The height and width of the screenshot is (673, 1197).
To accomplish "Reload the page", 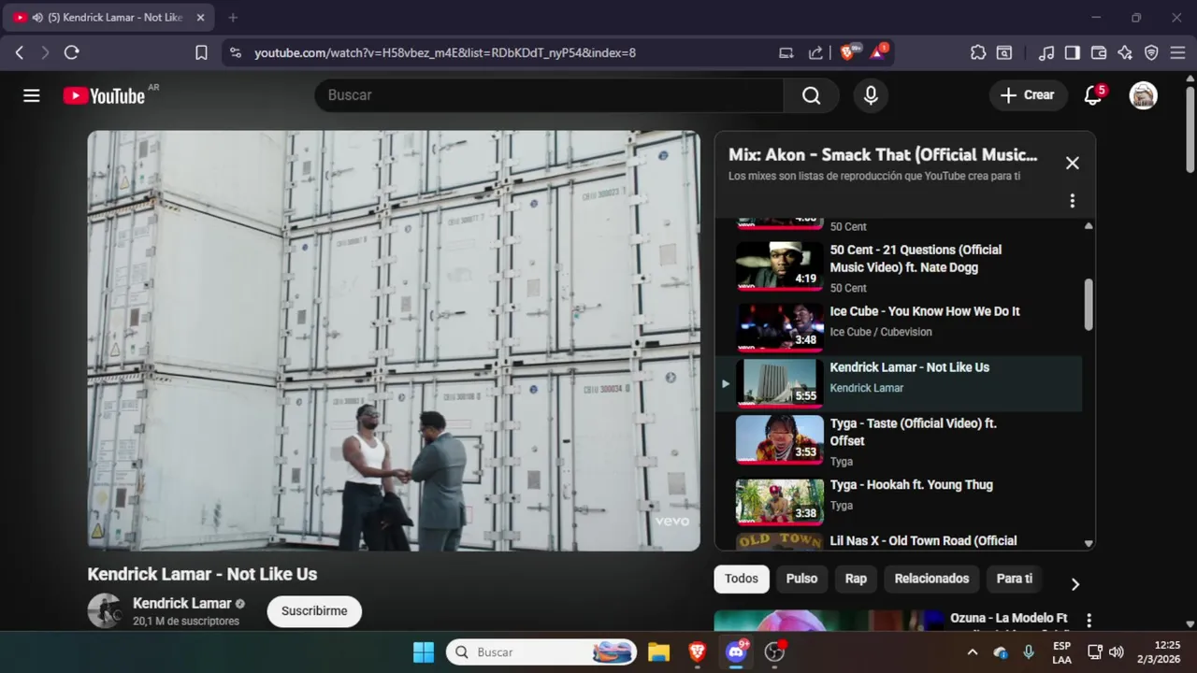I will coord(71,53).
